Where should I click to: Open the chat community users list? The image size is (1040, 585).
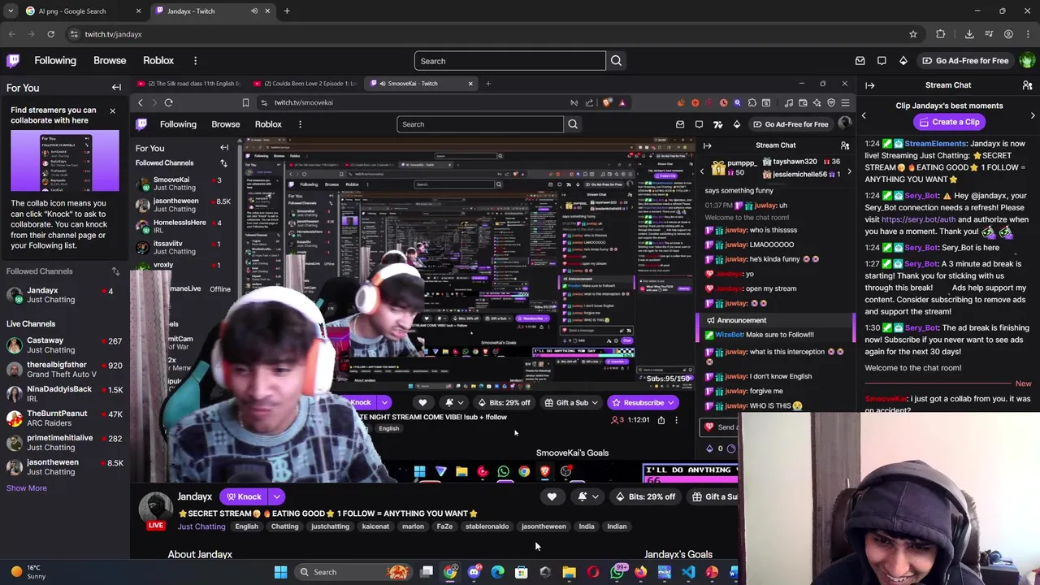tap(1027, 85)
